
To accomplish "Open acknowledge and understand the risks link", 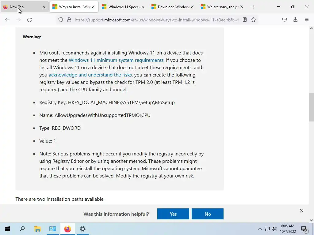I will (90, 75).
